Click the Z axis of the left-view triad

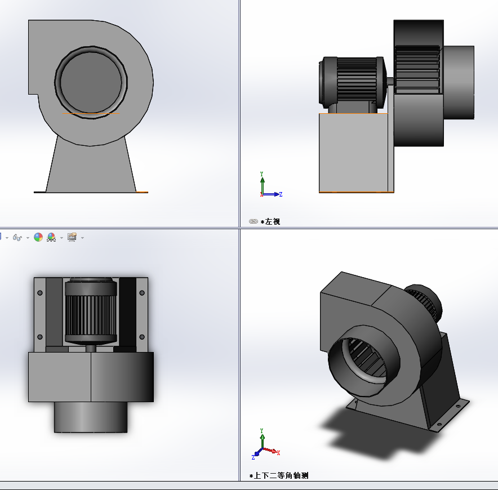click(273, 194)
